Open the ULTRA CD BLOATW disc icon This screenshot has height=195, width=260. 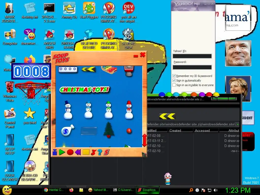pyautogui.click(x=30, y=171)
